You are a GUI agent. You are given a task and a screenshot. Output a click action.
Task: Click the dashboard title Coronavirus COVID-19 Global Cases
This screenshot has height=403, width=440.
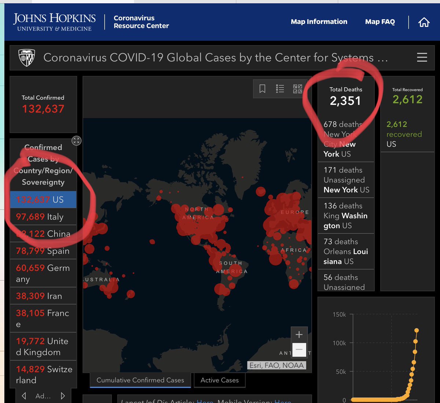pyautogui.click(x=216, y=58)
